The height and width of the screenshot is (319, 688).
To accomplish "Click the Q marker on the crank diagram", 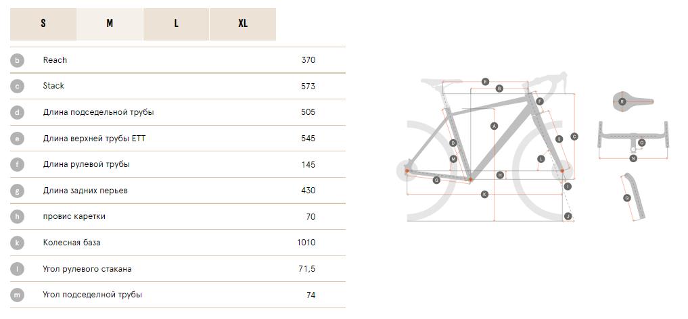I will pos(627,198).
